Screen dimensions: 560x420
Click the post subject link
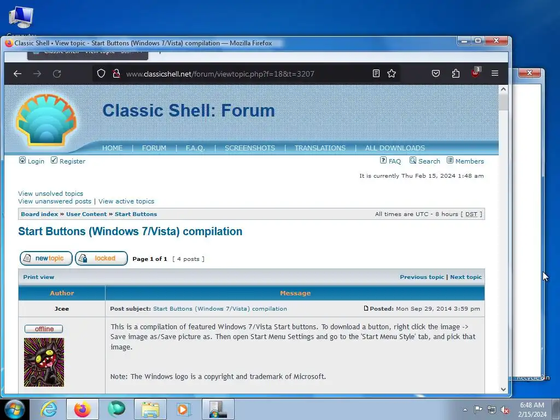tap(220, 308)
